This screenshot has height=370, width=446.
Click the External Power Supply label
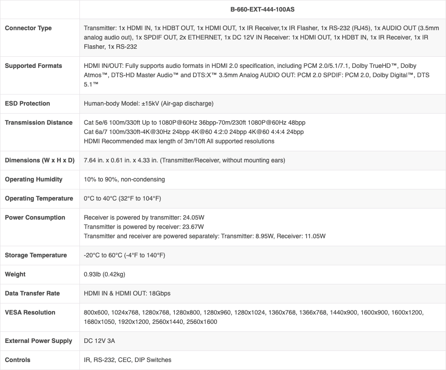click(x=38, y=341)
